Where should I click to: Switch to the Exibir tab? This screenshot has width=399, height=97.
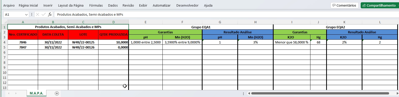pyautogui.click(x=143, y=5)
